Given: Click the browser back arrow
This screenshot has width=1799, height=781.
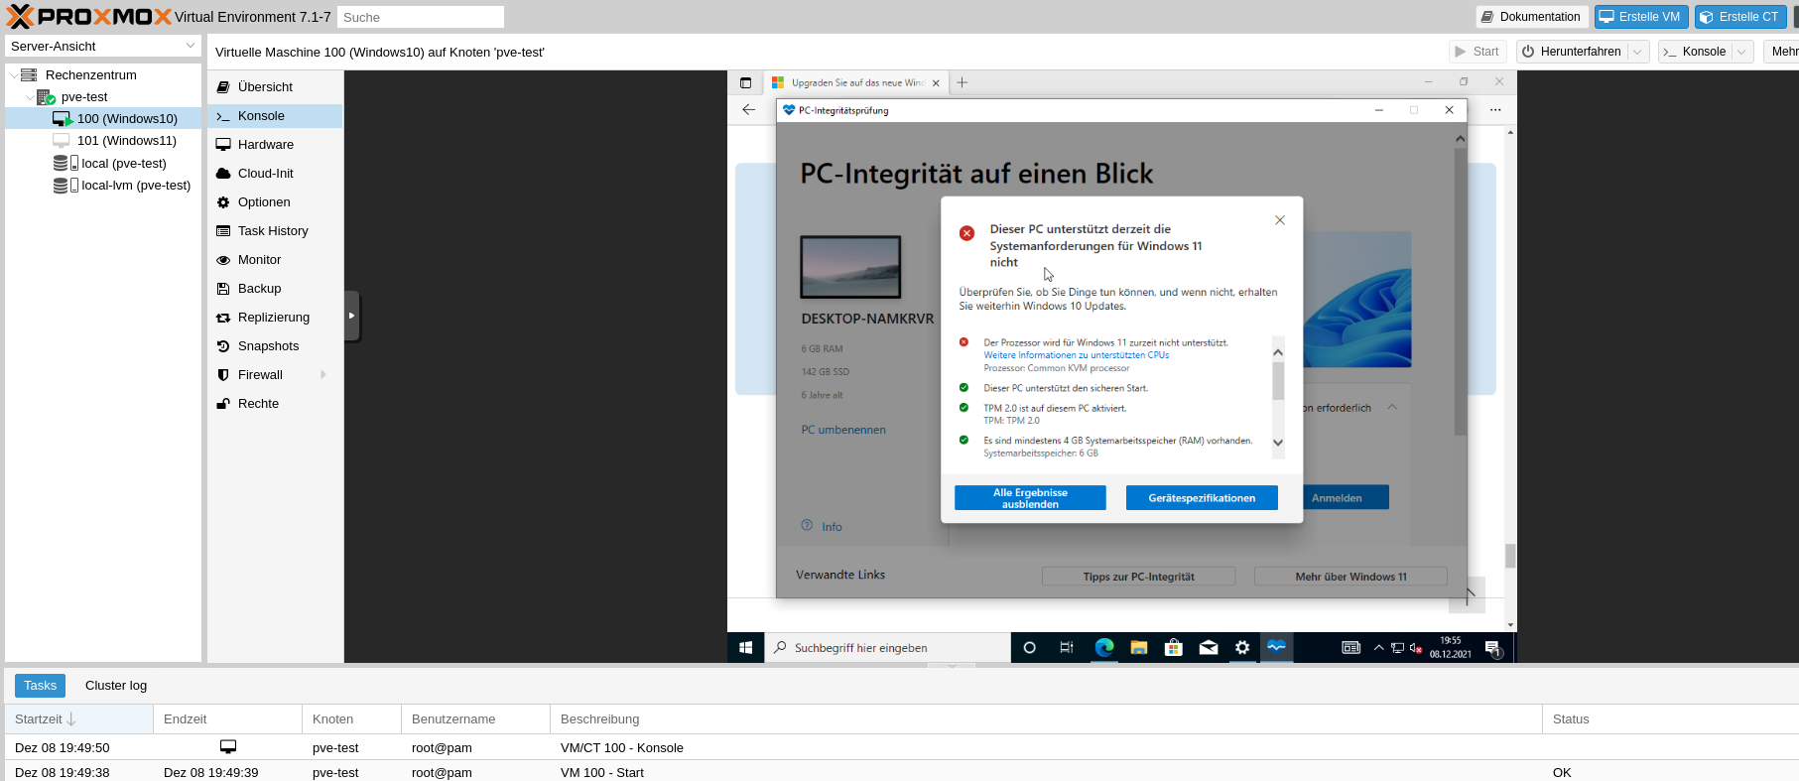Looking at the screenshot, I should (749, 110).
